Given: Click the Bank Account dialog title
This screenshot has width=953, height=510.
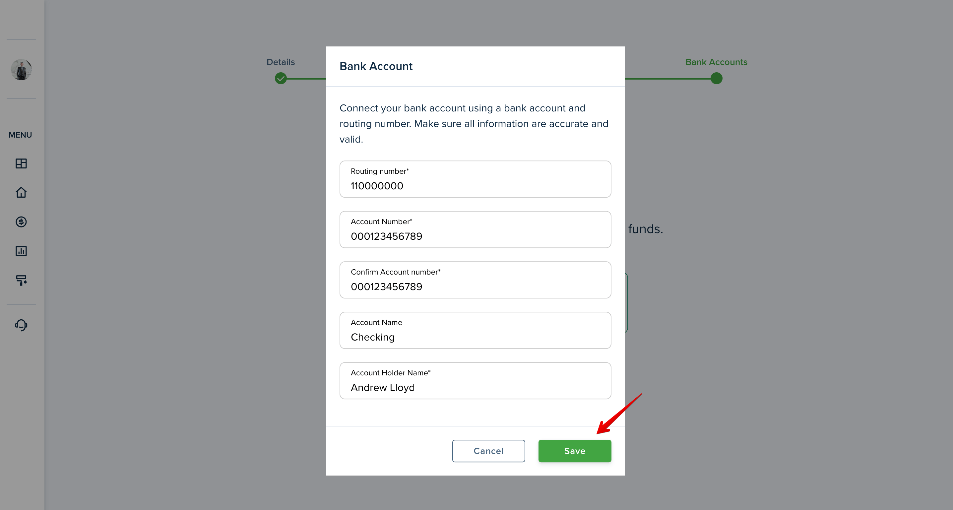Looking at the screenshot, I should click(376, 66).
